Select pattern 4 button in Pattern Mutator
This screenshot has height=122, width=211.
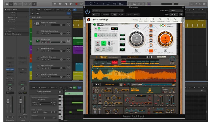pyautogui.click(x=104, y=35)
